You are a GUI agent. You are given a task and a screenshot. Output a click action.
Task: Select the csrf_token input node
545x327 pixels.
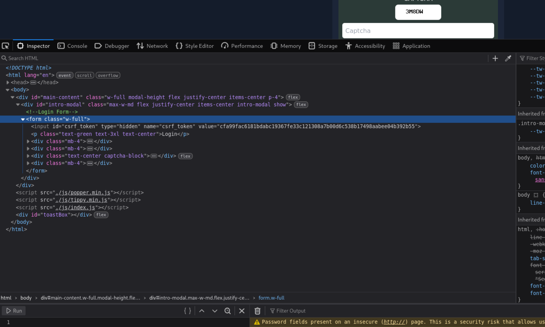tap(226, 126)
